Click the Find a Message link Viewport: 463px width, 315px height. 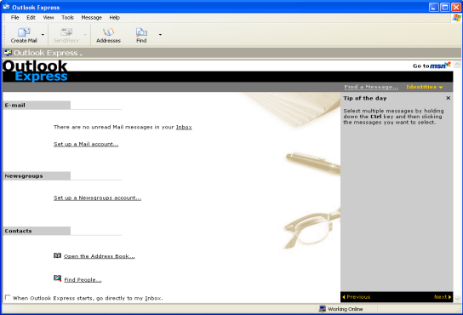[371, 87]
